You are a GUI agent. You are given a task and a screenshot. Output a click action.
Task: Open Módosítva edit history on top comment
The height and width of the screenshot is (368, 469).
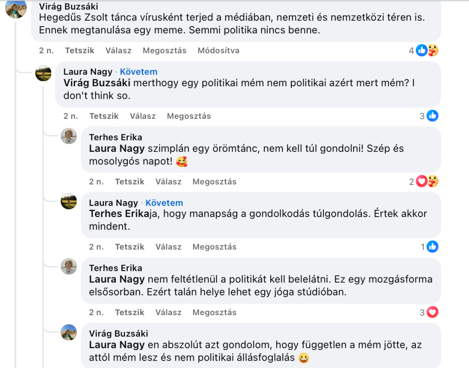point(218,50)
